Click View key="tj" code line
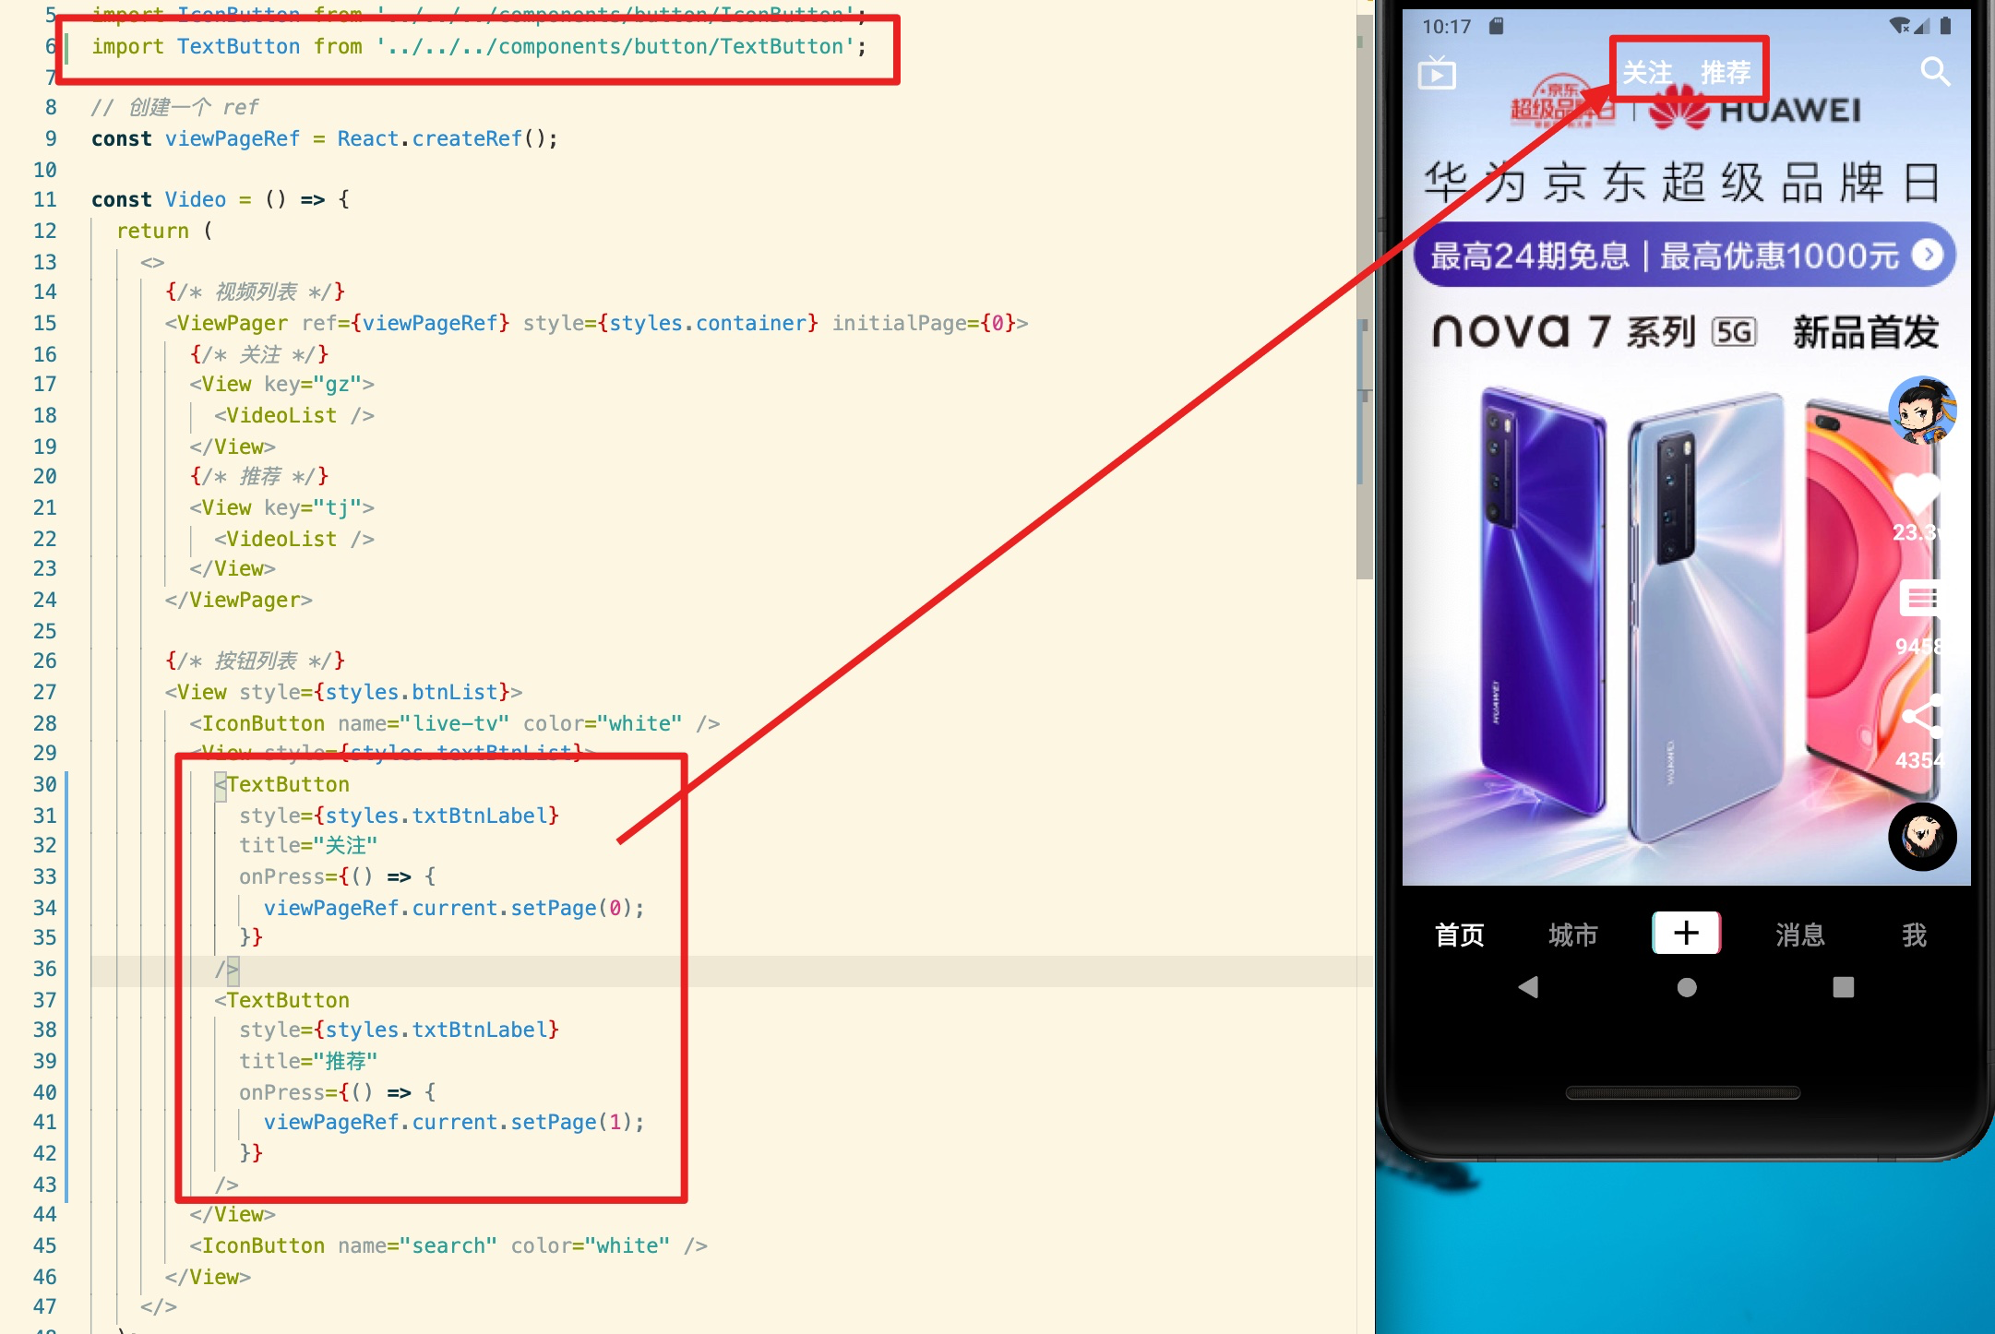 (281, 507)
